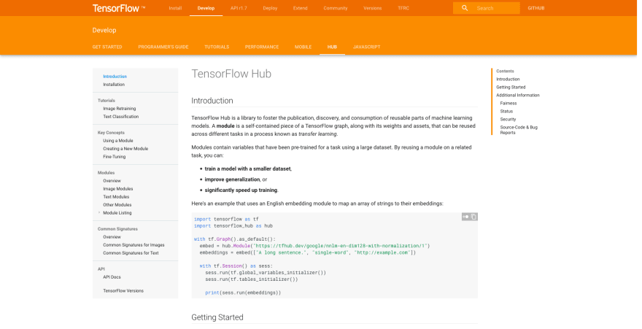Jump to Introduction in Contents
Viewport: 642px width, 329px height.
(x=508, y=80)
